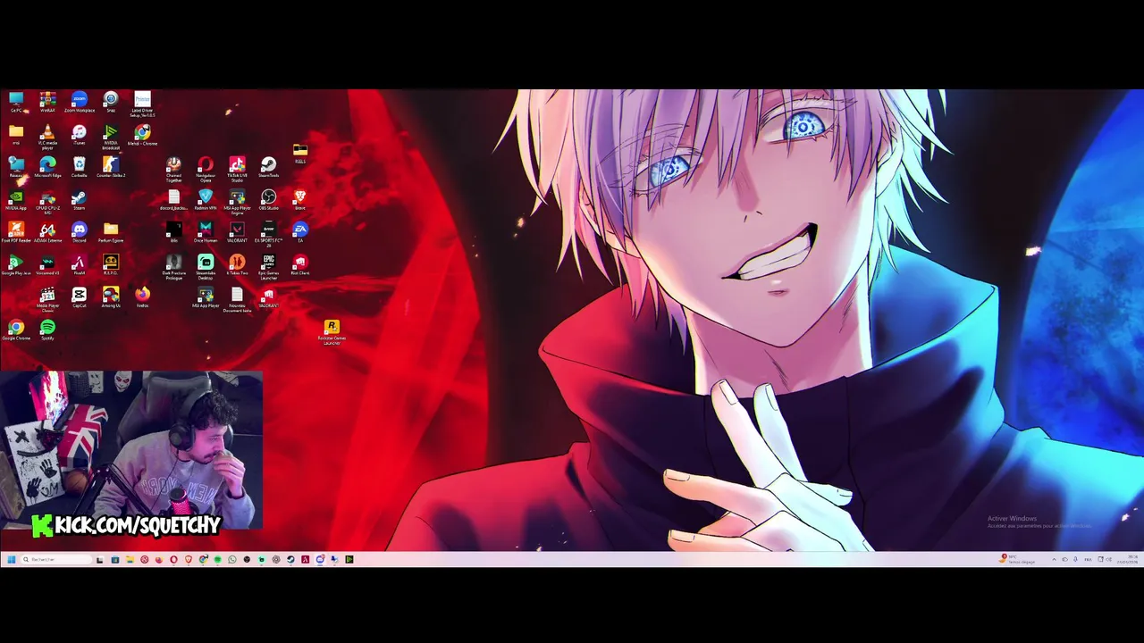Launch VLC media player shortcut
The height and width of the screenshot is (643, 1144).
[47, 137]
